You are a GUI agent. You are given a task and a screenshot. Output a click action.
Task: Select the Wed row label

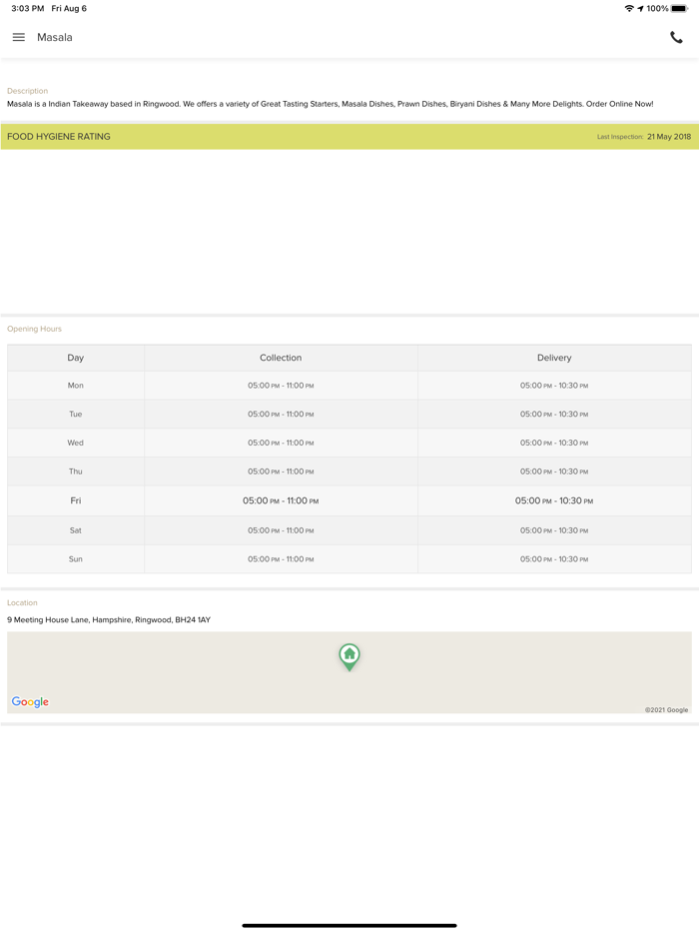(x=76, y=443)
